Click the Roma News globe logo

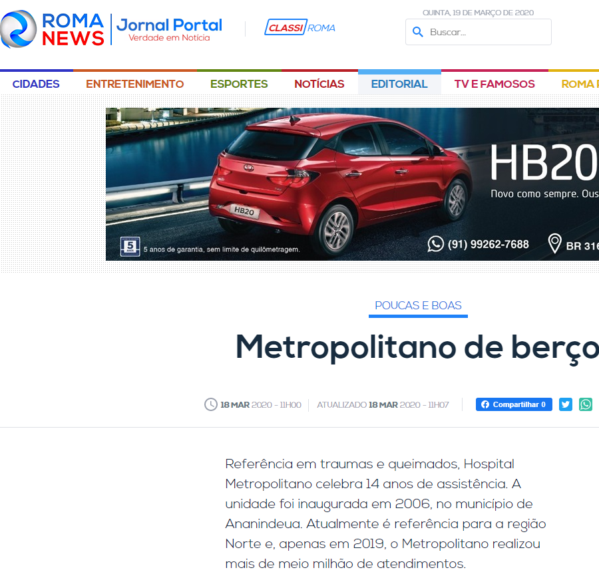pos(19,30)
